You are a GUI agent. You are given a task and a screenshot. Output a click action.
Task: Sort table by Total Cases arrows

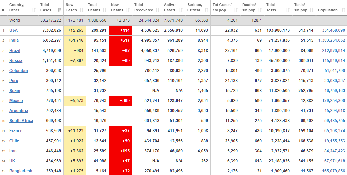click(x=59, y=10)
